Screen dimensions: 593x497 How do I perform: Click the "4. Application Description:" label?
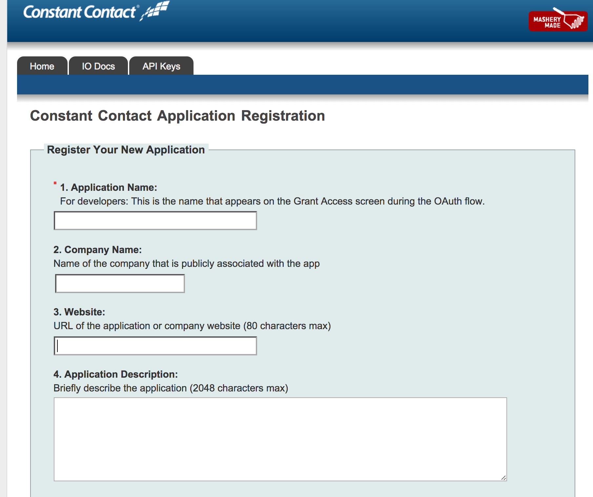coord(116,374)
